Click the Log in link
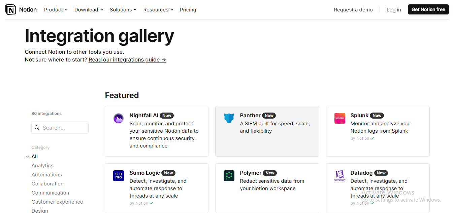Screen dimensions: 453x213 tap(394, 10)
